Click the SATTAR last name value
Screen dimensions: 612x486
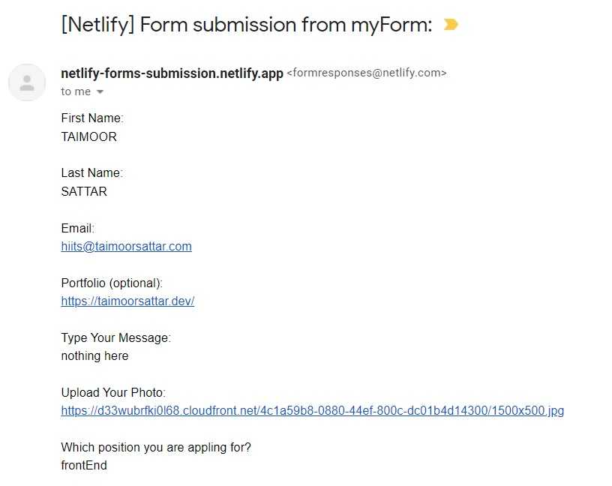pos(84,191)
